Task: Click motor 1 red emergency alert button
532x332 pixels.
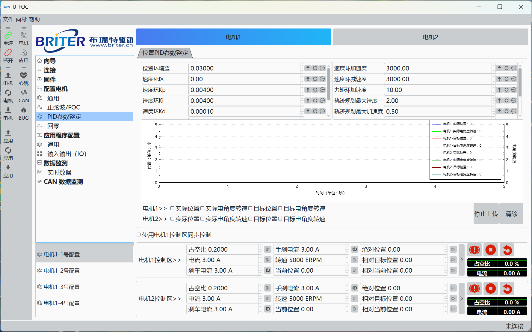Action: click(474, 250)
